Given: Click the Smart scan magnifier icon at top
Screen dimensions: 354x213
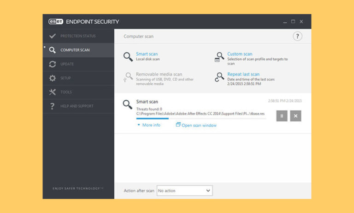Looking at the screenshot, I should point(128,57).
